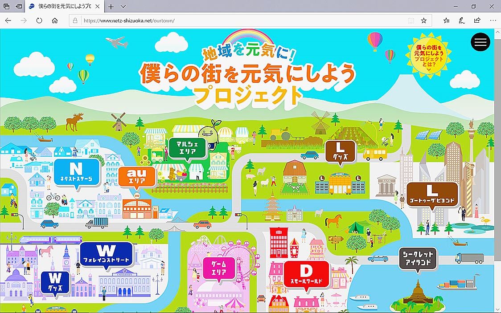Open the black hamburger menu button

tap(480, 42)
